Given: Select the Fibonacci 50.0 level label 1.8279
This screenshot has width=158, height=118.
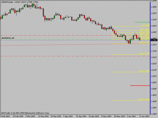Looking at the screenshot, I should pos(145,34).
